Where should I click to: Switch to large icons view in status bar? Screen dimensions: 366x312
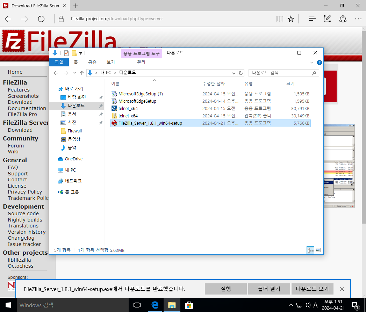coord(318,250)
